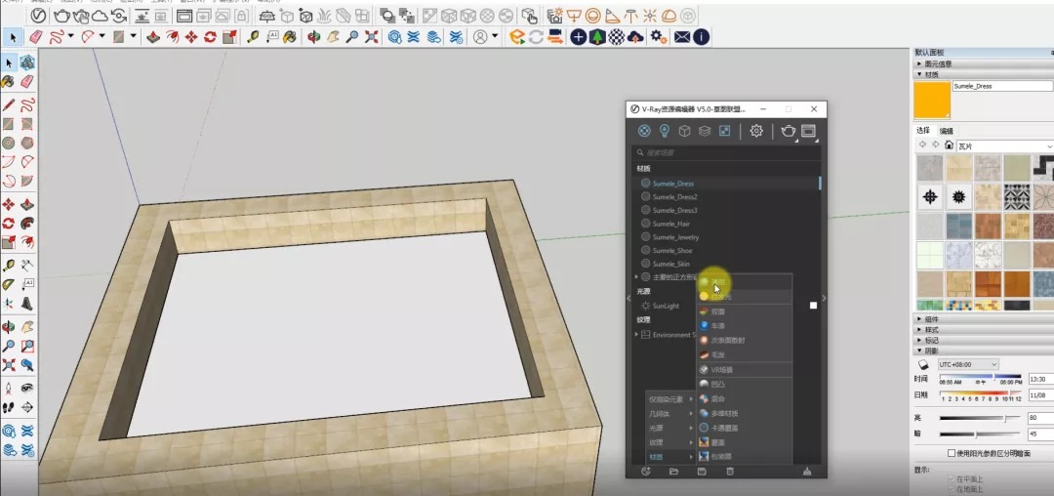Toggle the 使用阳光参数区分明暗面 checkbox
Image resolution: width=1054 pixels, height=496 pixels.
pos(952,453)
